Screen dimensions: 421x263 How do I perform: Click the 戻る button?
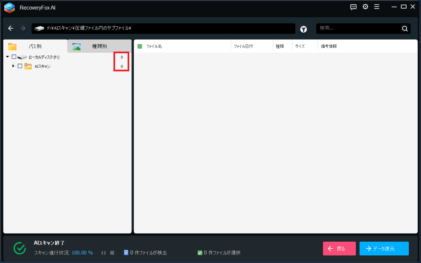[339, 249]
